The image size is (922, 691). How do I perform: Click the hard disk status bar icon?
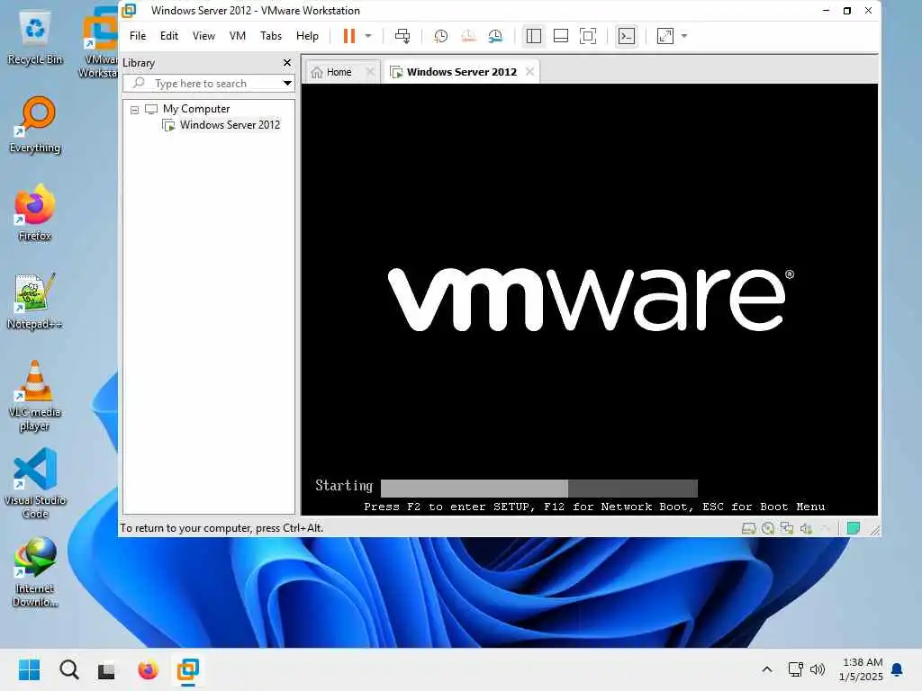coord(748,528)
